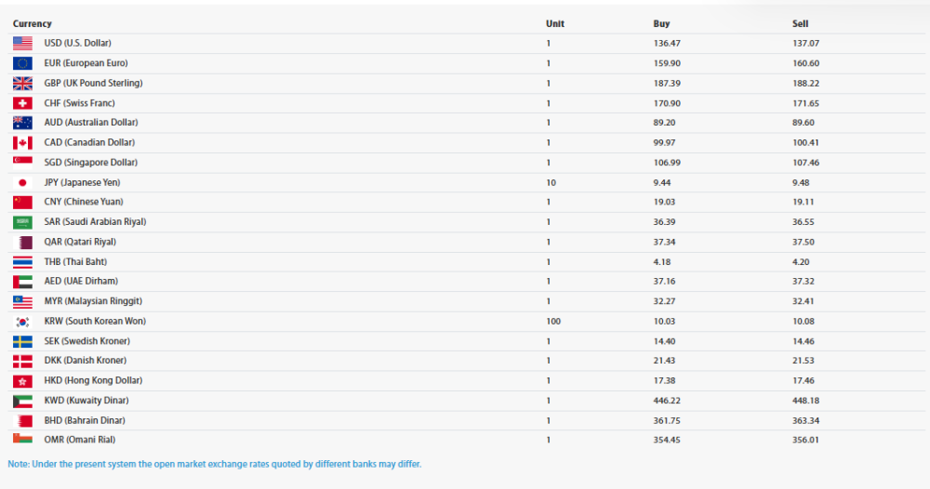Click the Swiss flag icon
This screenshot has height=489, width=930.
tap(22, 103)
